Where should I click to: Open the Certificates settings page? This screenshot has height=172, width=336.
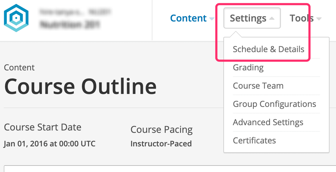(254, 140)
